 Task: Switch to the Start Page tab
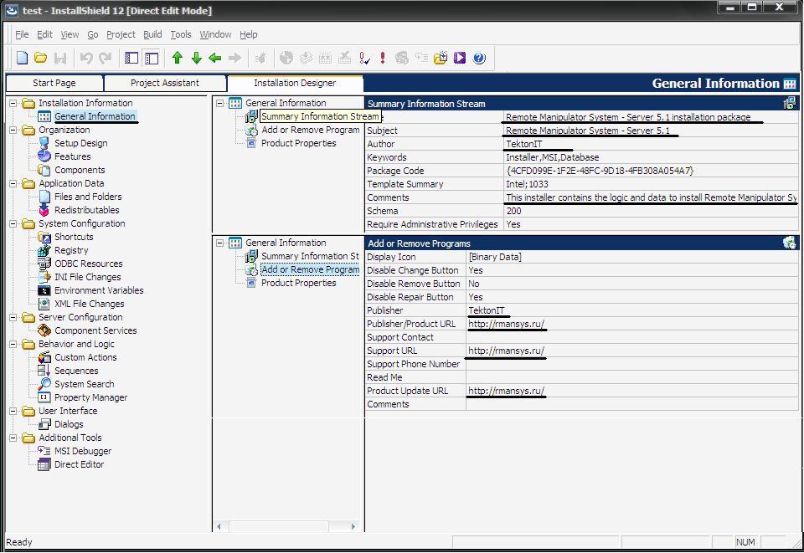point(54,83)
